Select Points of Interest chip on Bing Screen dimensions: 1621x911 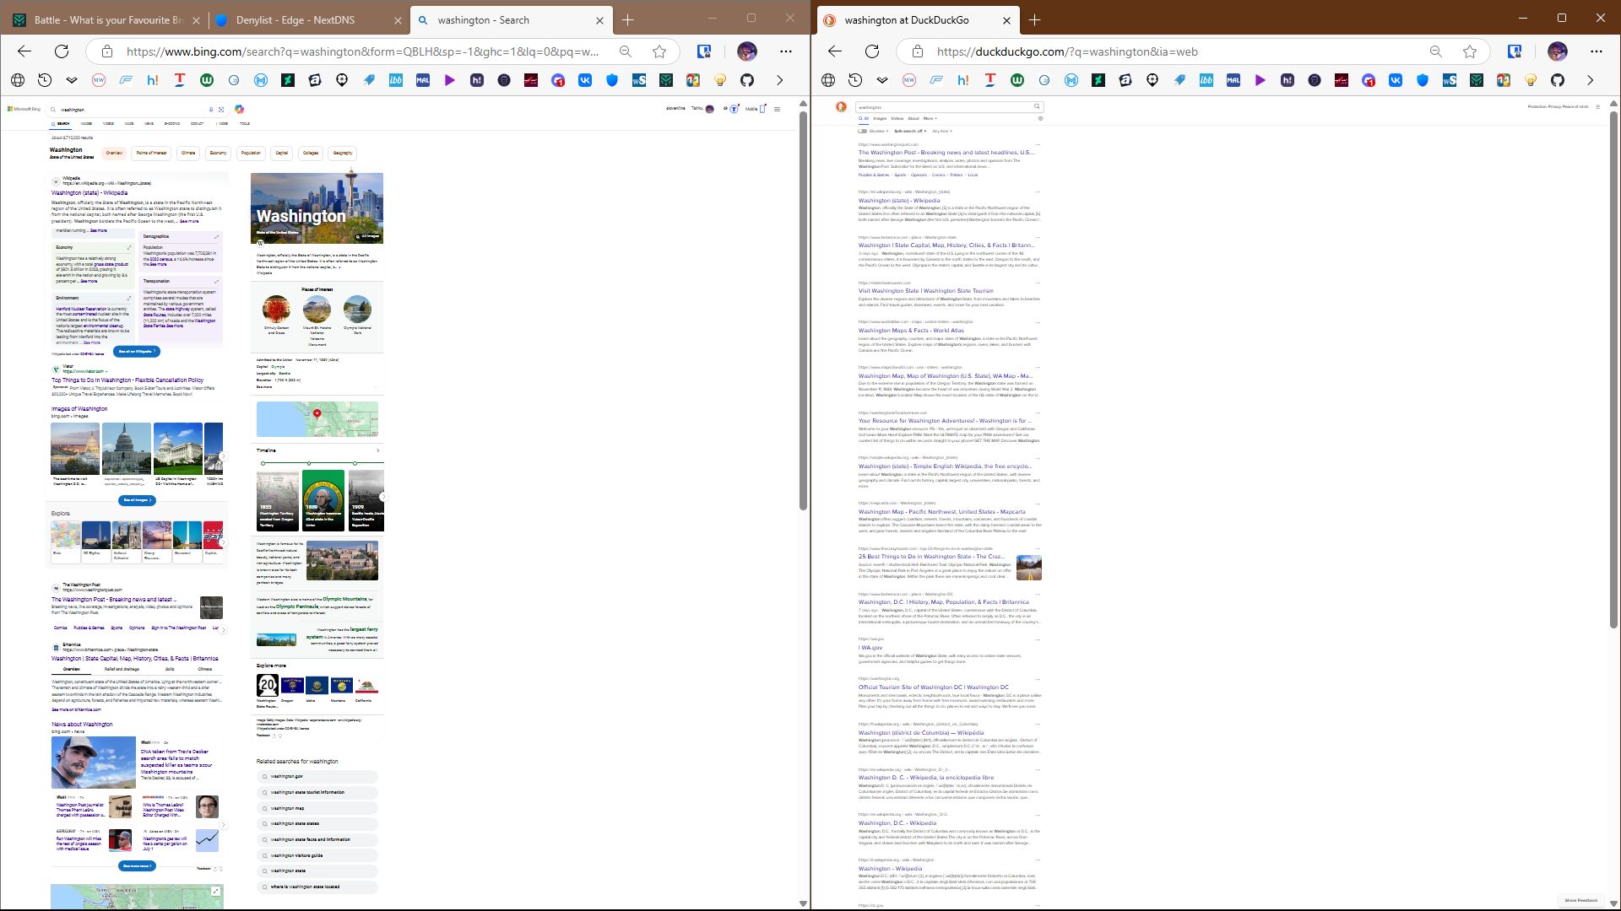[x=151, y=154]
